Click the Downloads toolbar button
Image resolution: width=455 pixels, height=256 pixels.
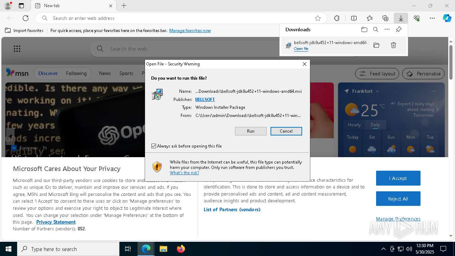(401, 18)
